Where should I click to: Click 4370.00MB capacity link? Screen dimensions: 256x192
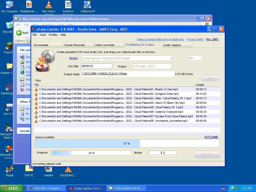(211, 137)
